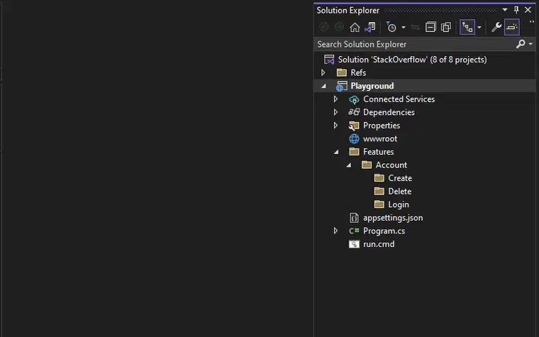
Task: Expand the Properties folder node
Action: 335,125
